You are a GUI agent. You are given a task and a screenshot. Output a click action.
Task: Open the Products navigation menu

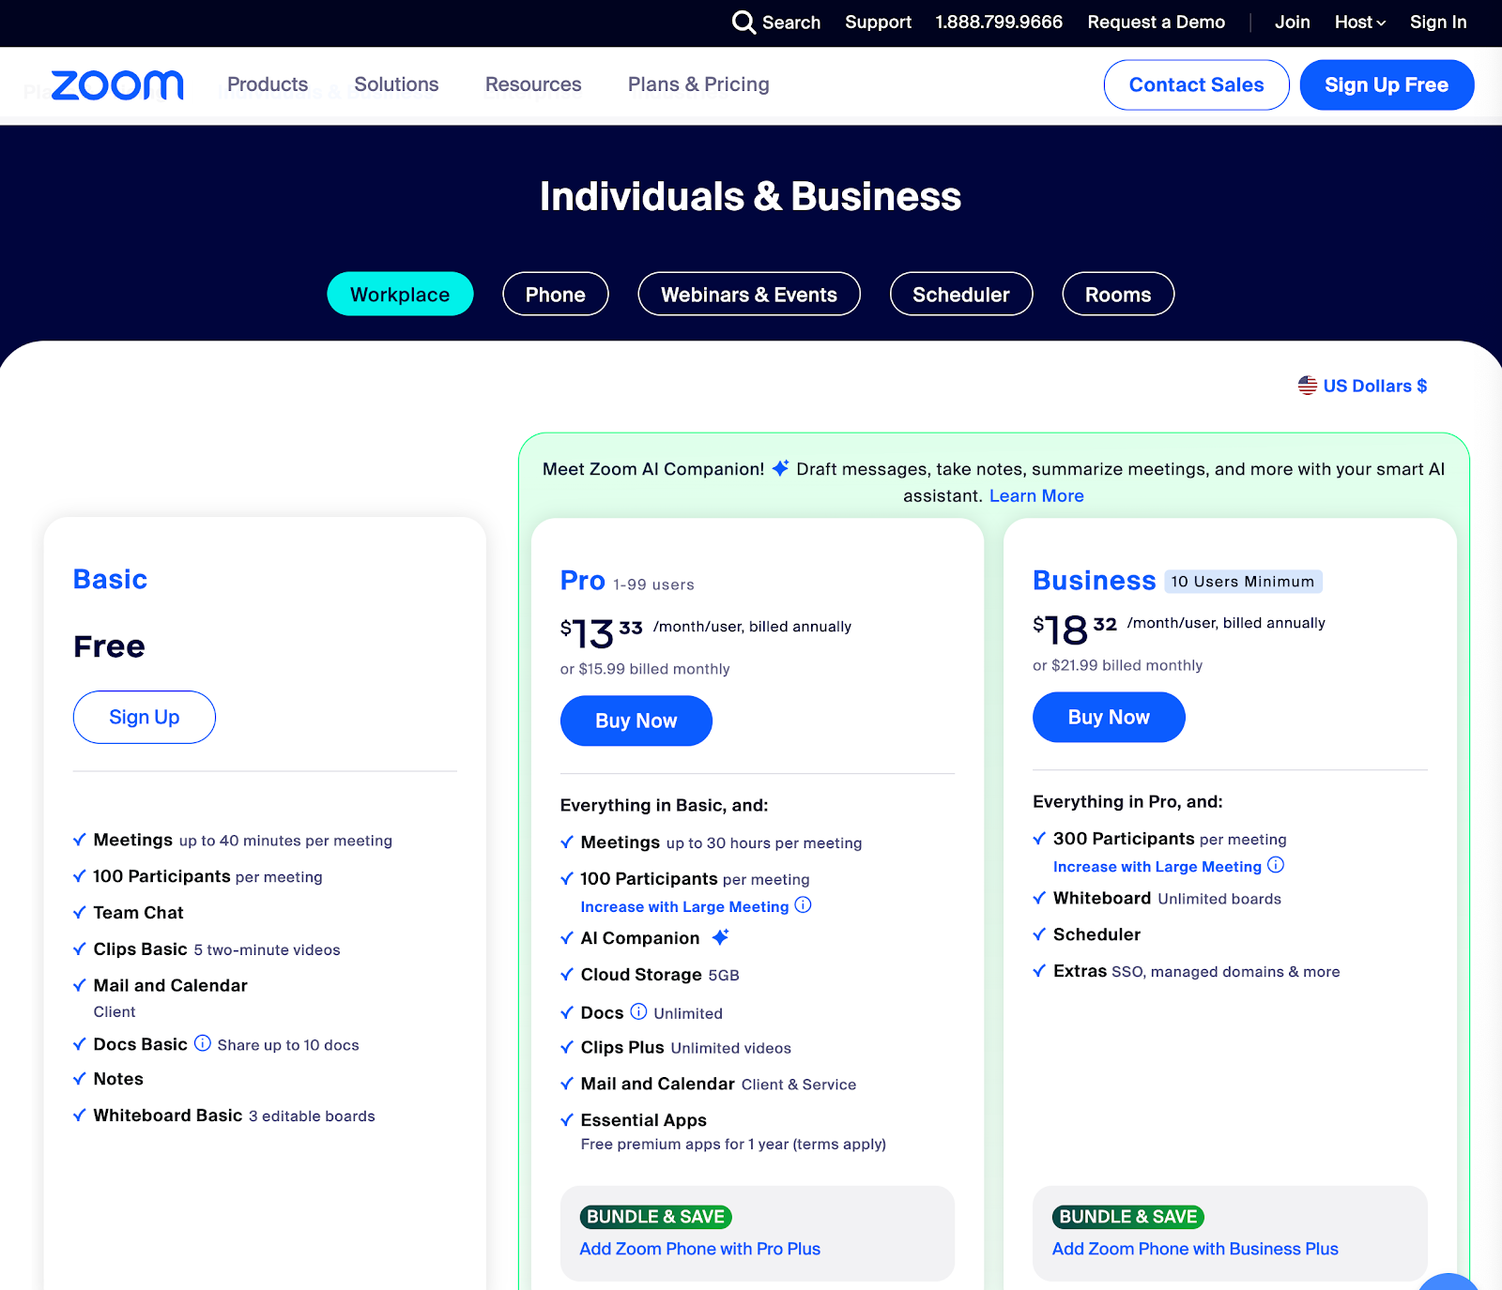click(x=268, y=84)
